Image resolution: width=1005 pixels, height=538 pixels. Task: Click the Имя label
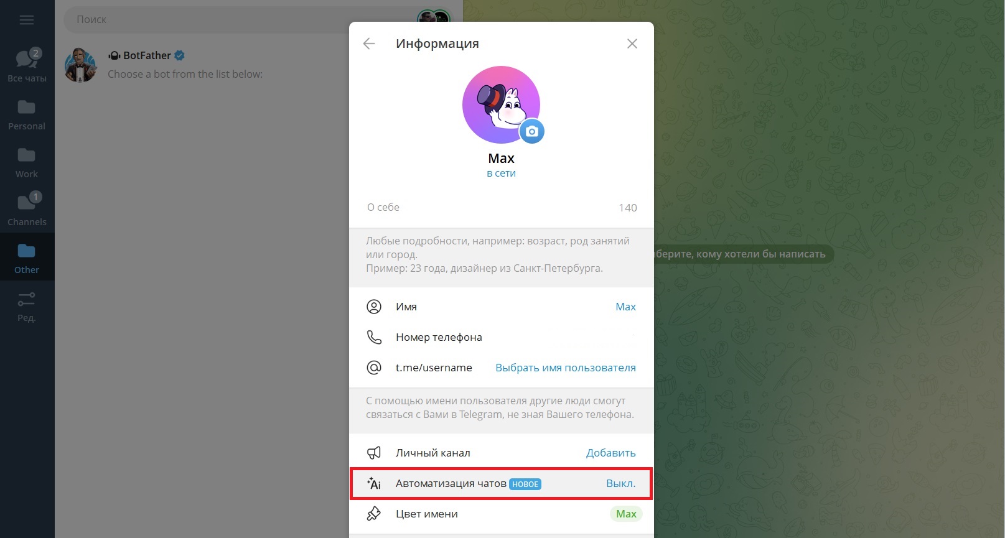tap(406, 307)
